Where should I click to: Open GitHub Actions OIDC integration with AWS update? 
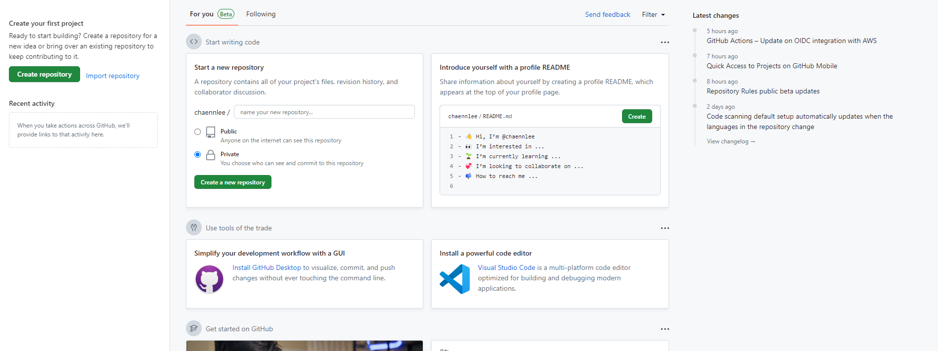click(792, 41)
